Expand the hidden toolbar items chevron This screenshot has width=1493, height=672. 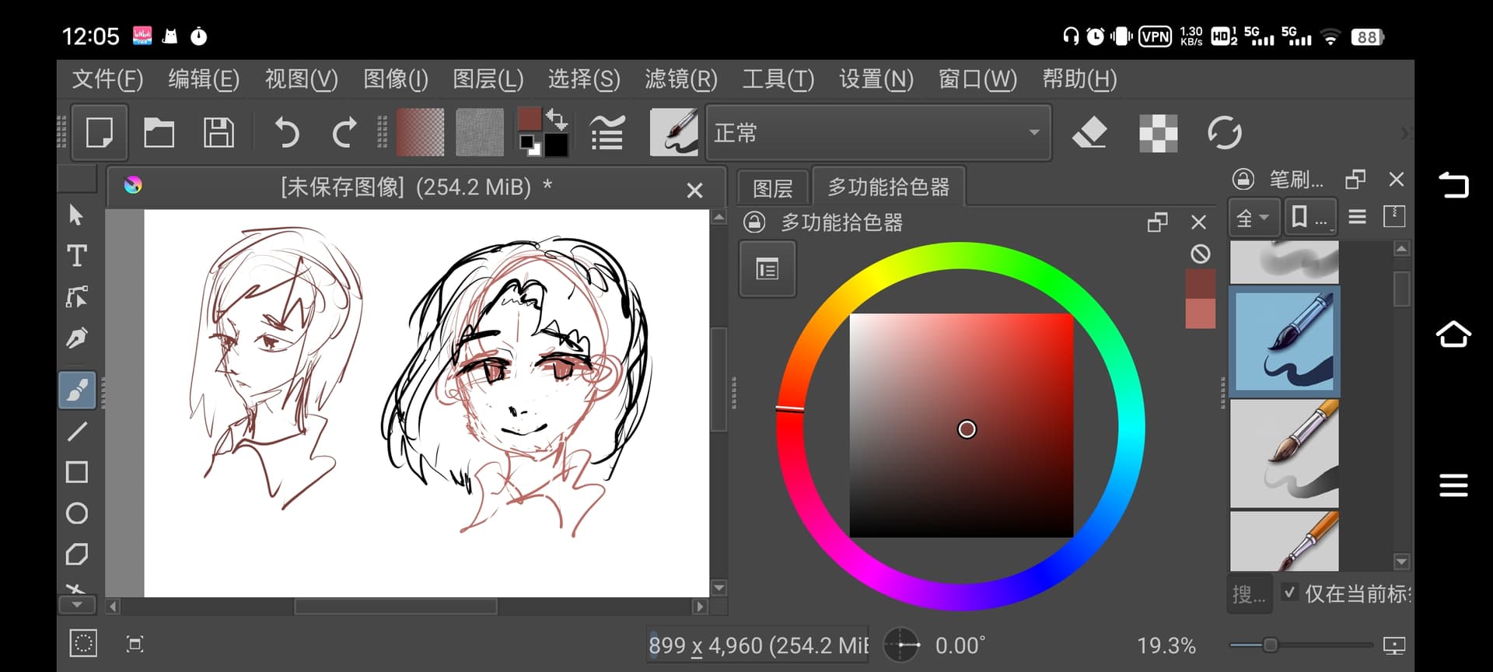(1404, 133)
